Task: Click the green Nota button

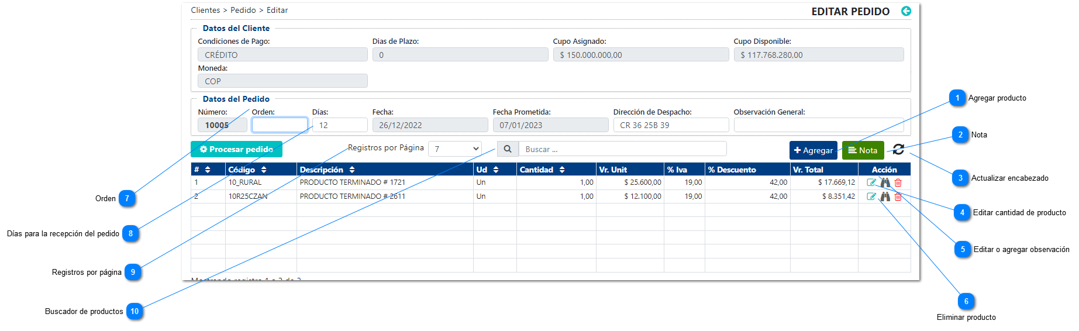Action: [863, 150]
